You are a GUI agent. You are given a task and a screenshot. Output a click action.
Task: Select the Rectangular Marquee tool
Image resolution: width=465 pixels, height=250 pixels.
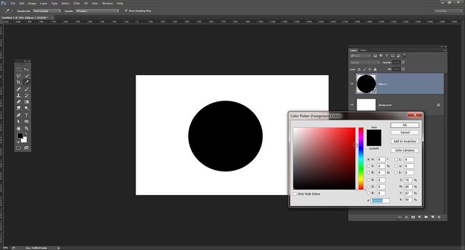[19, 69]
